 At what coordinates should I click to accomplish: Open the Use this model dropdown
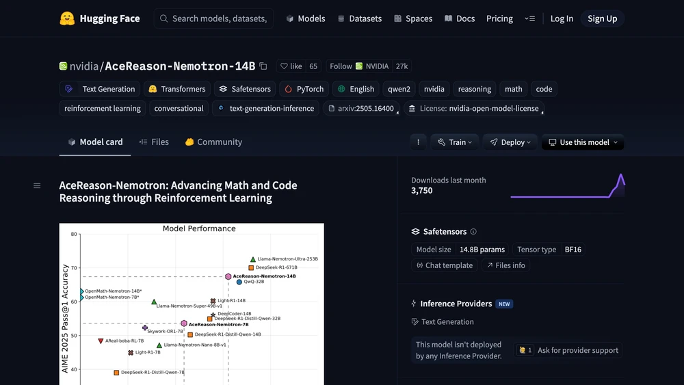click(x=583, y=142)
